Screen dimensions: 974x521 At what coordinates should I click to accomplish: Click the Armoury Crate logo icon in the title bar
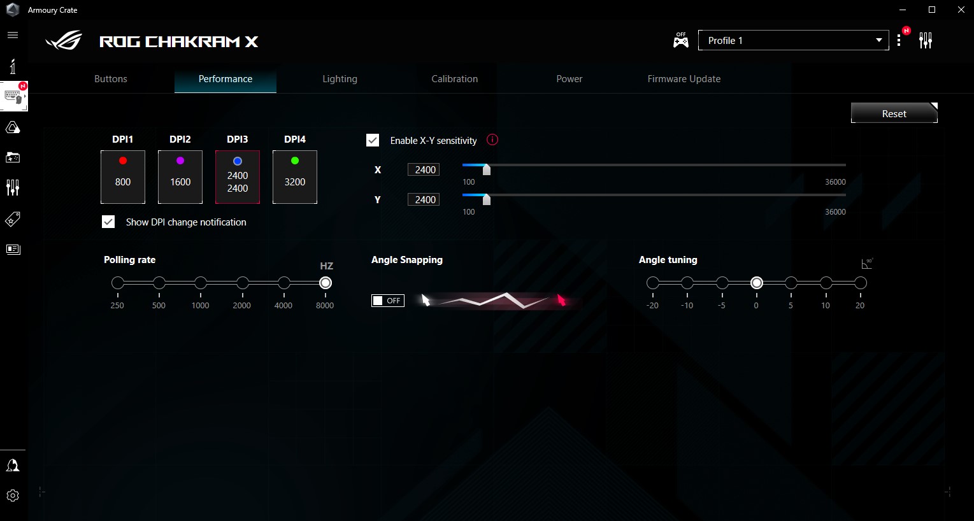(x=12, y=10)
